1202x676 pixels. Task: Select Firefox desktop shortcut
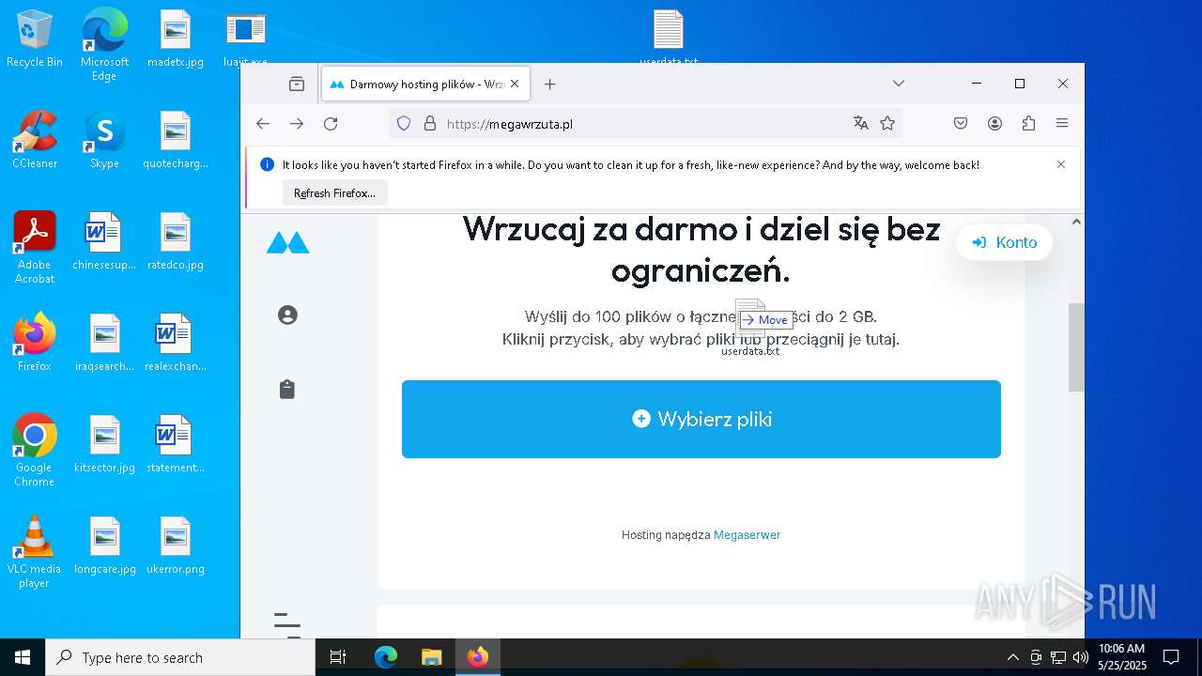(35, 344)
